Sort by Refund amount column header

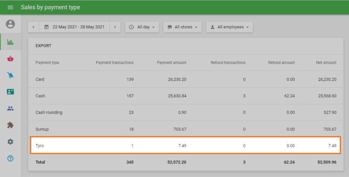pyautogui.click(x=282, y=62)
